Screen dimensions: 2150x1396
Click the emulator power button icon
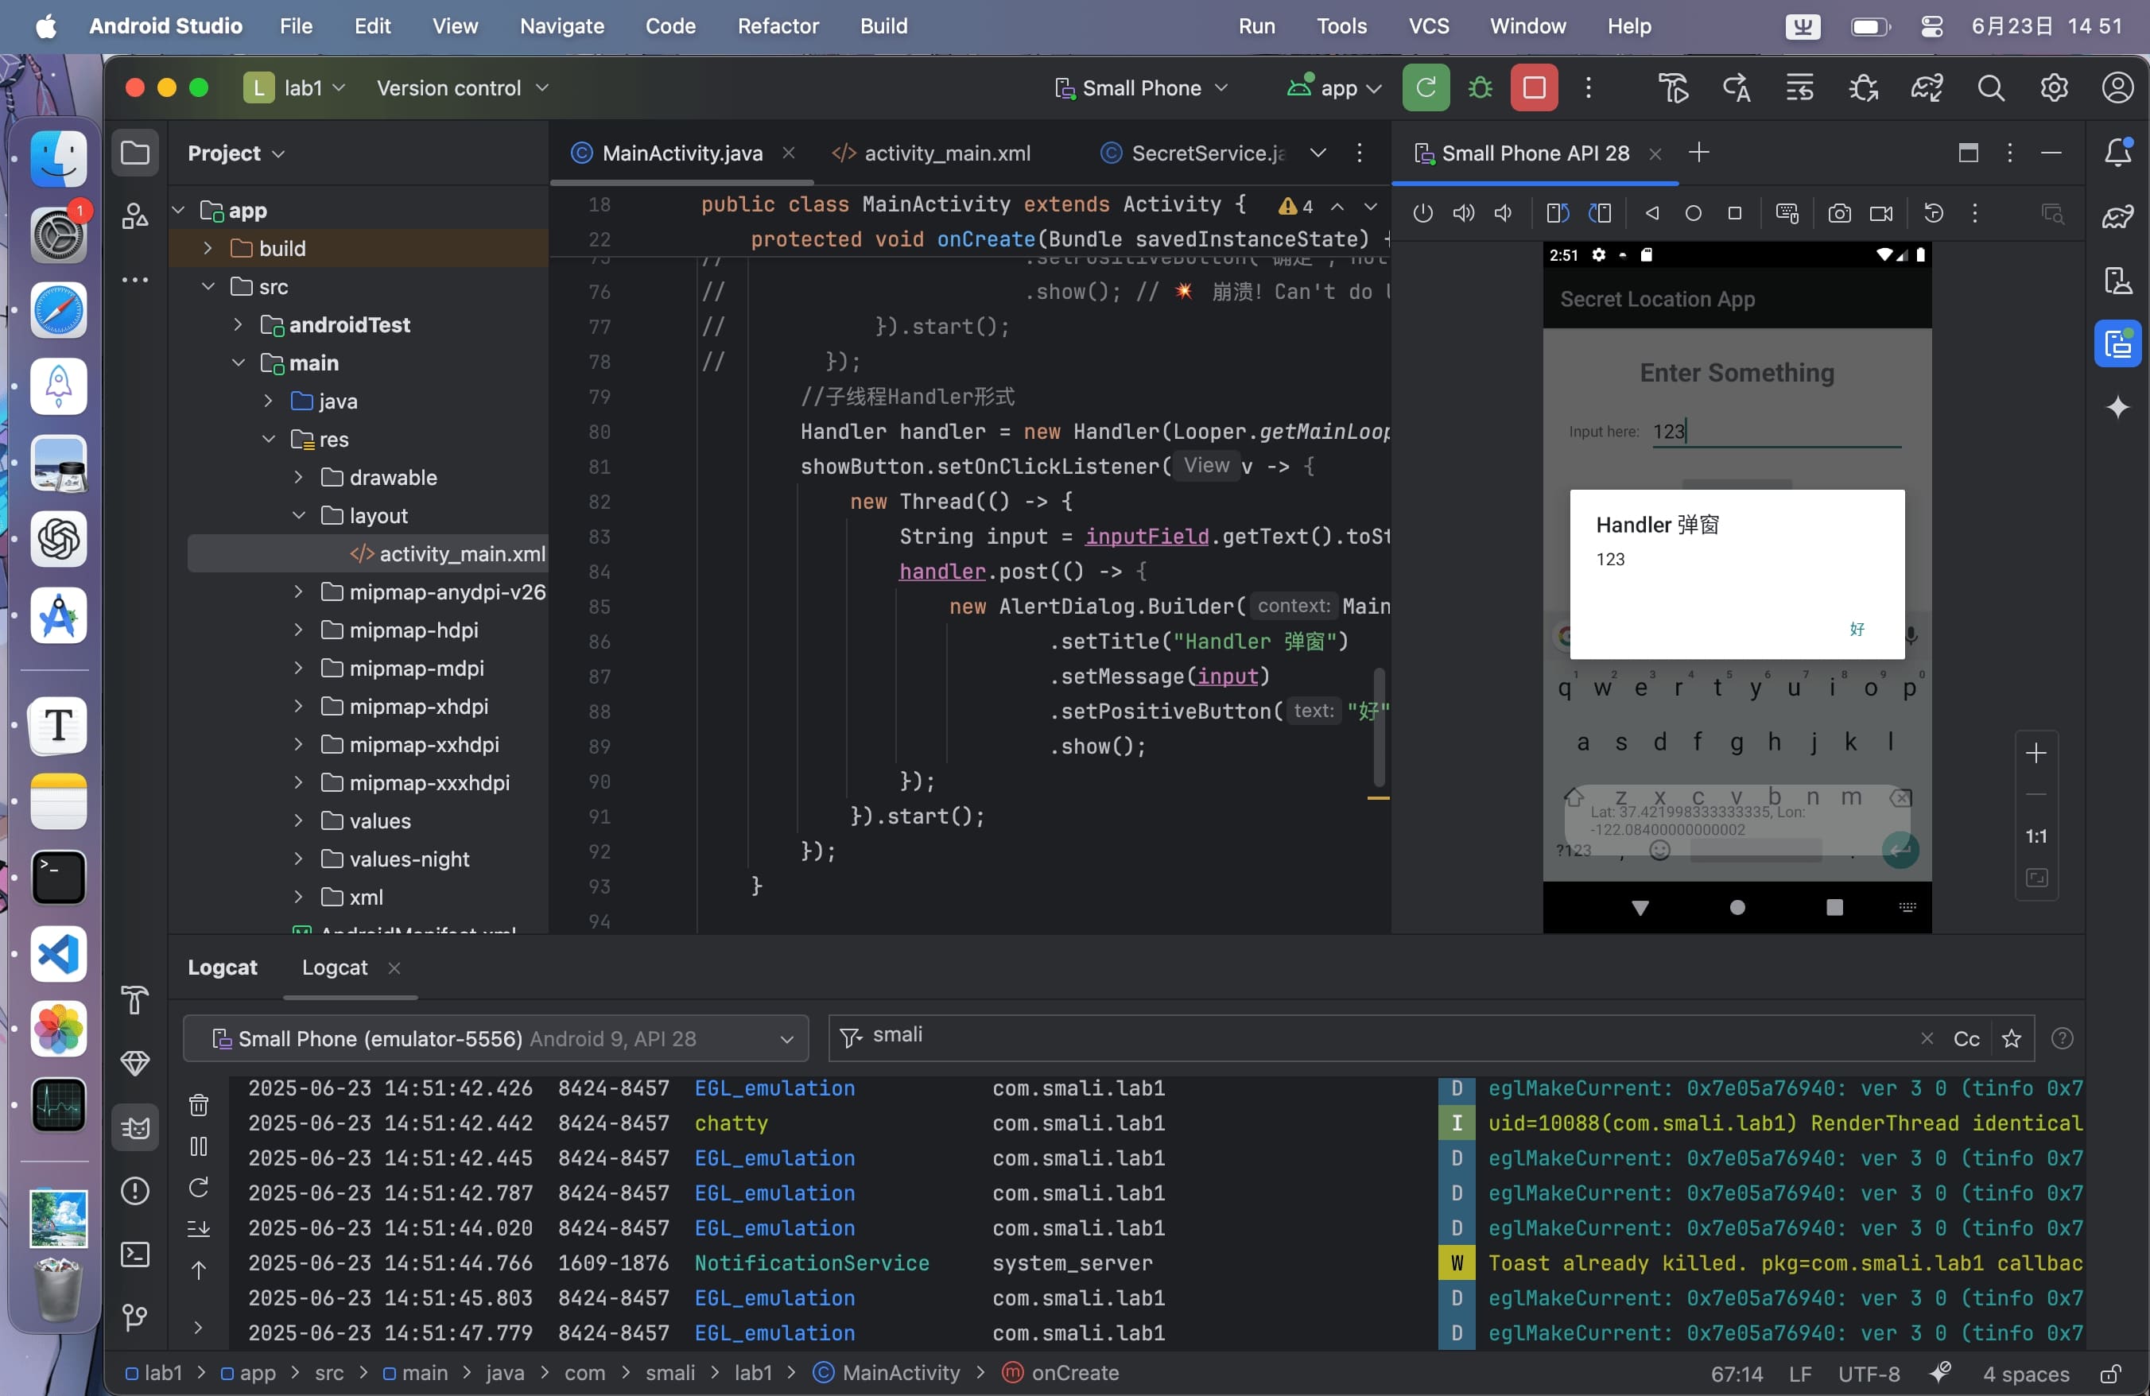coord(1422,214)
